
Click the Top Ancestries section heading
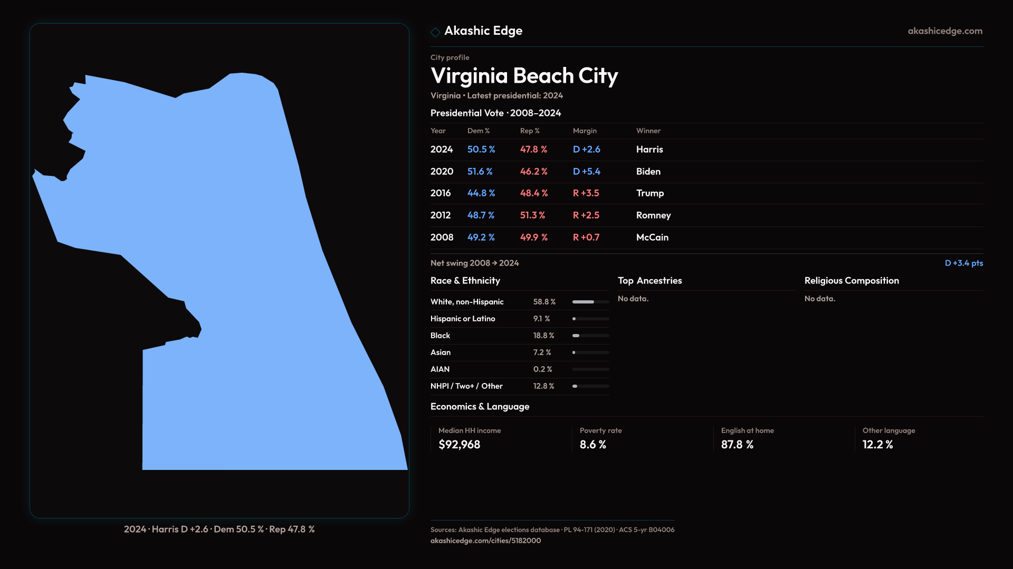click(x=649, y=281)
